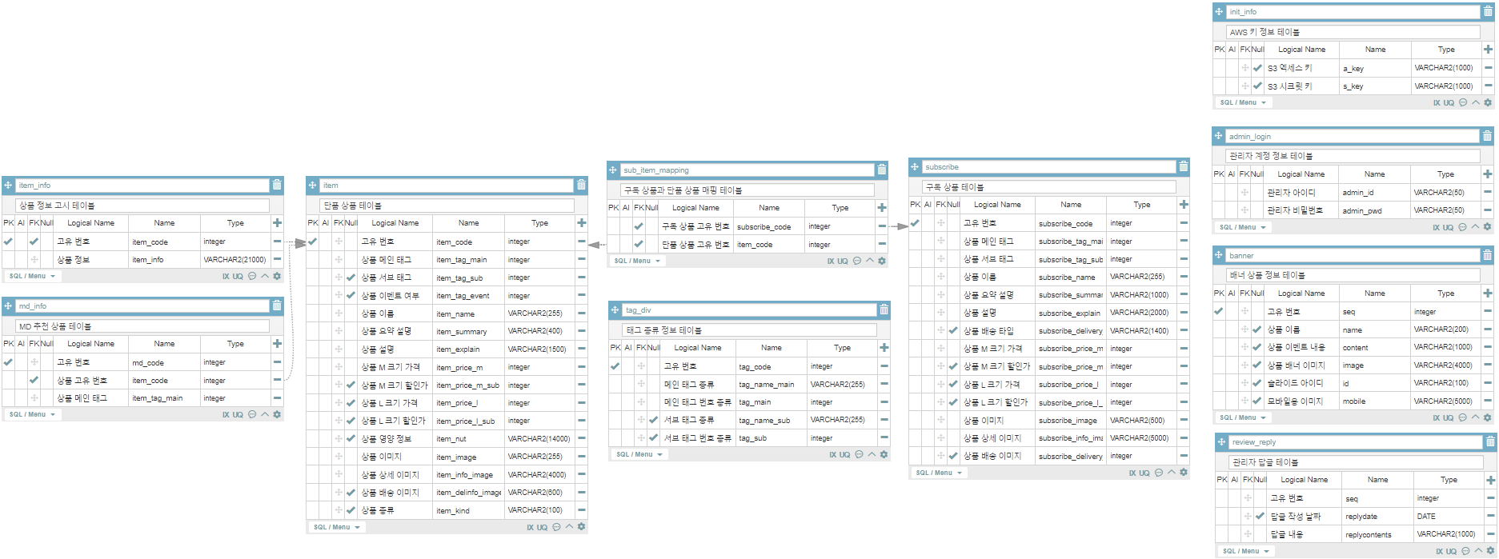
Task: Grab the move handle of subscribe table
Action: click(x=915, y=167)
